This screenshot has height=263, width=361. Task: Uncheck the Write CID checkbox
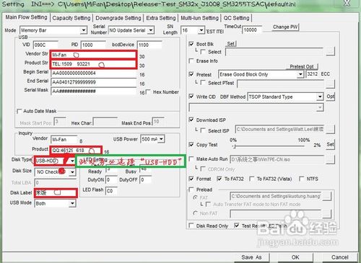(x=191, y=97)
